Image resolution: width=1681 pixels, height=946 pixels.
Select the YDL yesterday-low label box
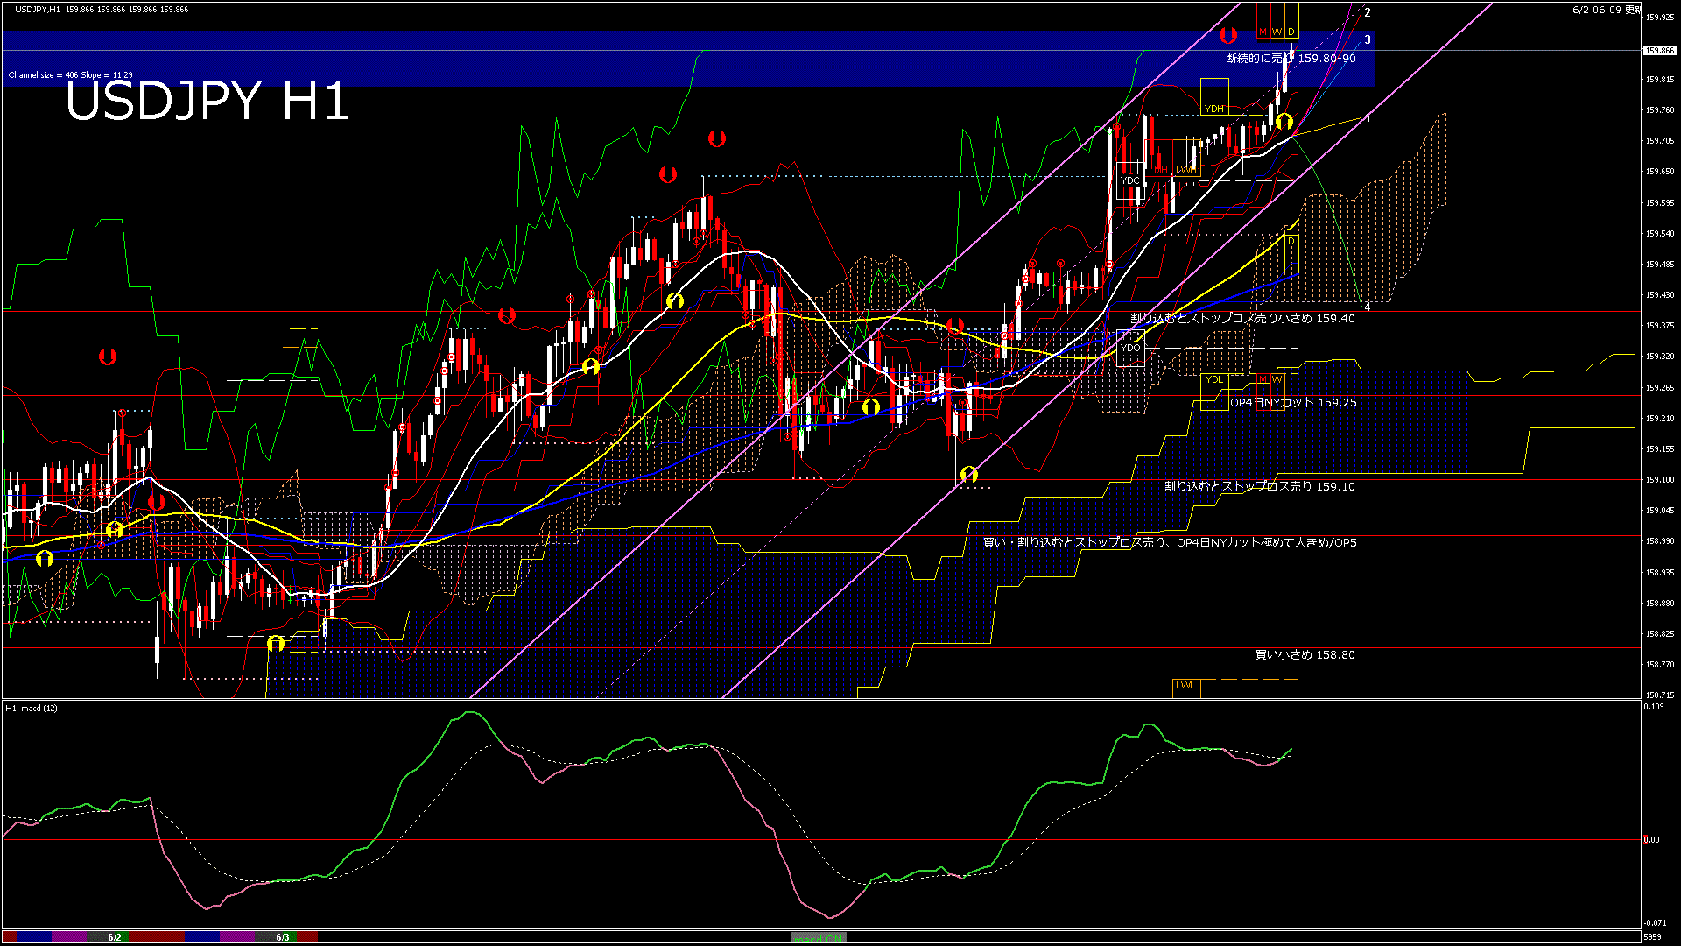tap(1214, 391)
